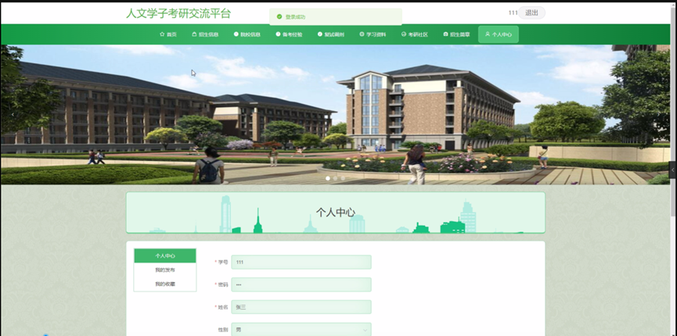The width and height of the screenshot is (677, 336).
Task: Click the campus banner image
Action: click(x=335, y=114)
